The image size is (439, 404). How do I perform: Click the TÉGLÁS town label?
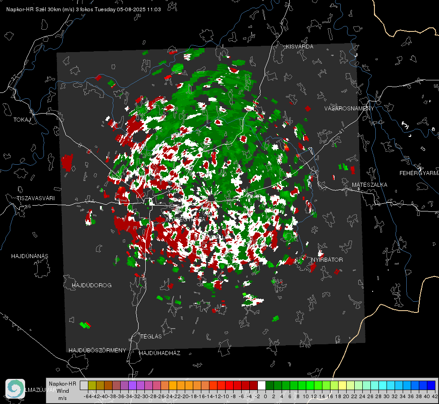151,336
